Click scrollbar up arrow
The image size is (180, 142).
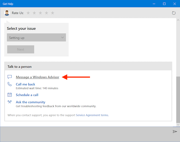click(178, 20)
